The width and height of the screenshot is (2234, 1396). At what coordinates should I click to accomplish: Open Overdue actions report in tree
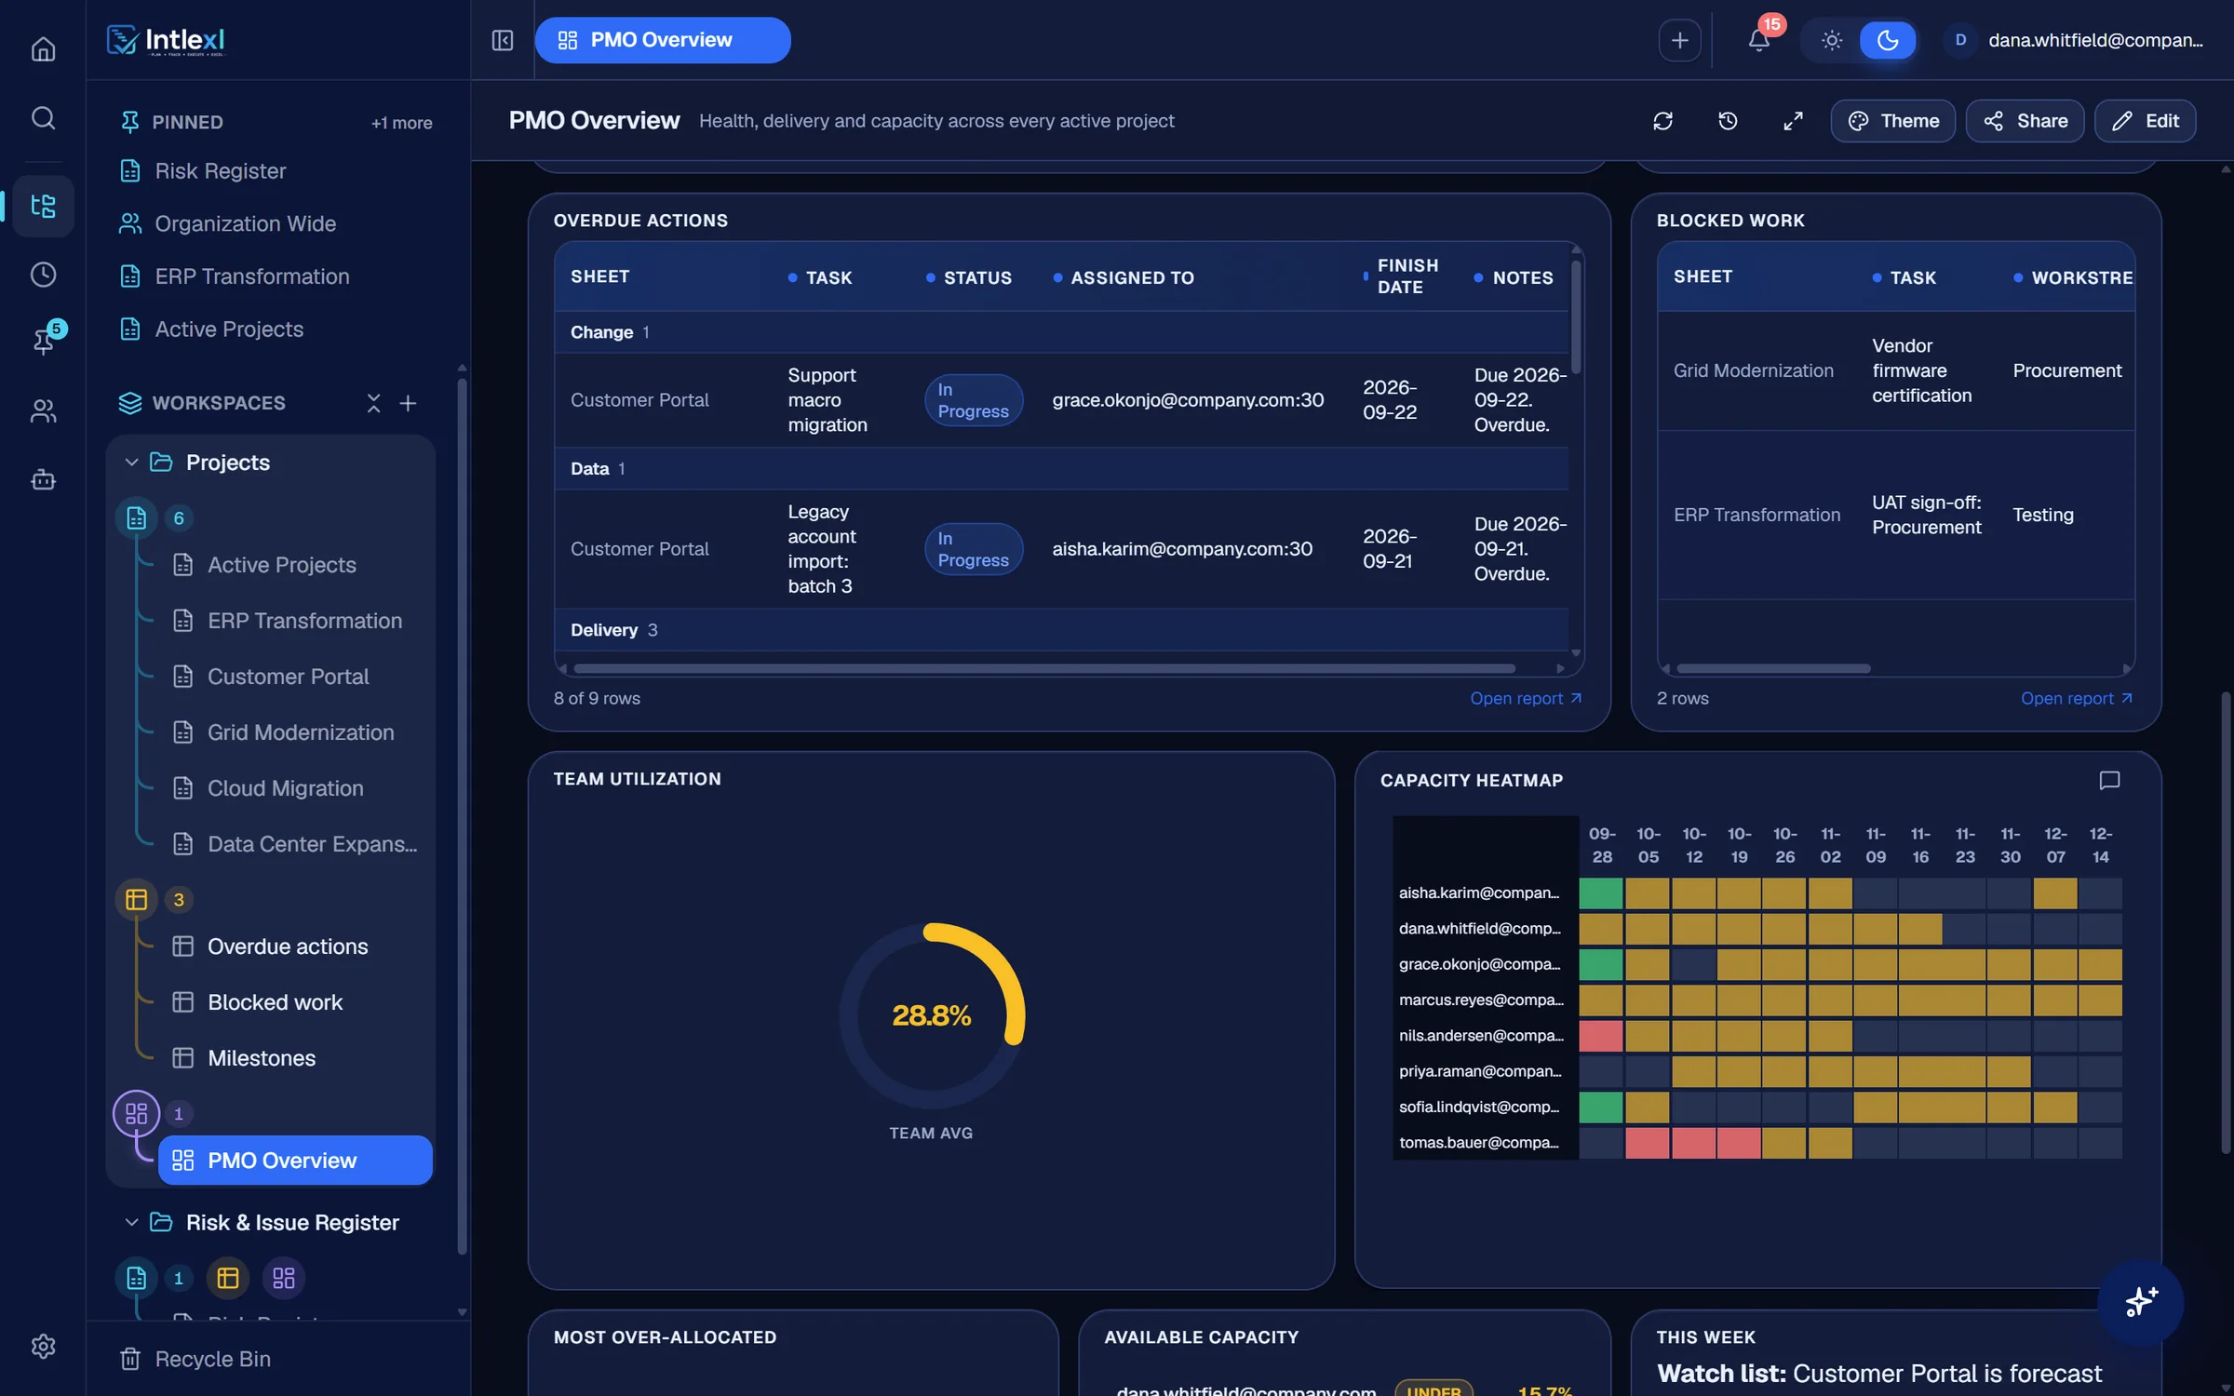point(288,946)
